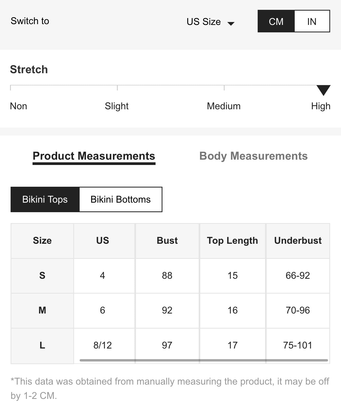Image resolution: width=341 pixels, height=418 pixels.
Task: Click the Size column header
Action: pyautogui.click(x=42, y=241)
